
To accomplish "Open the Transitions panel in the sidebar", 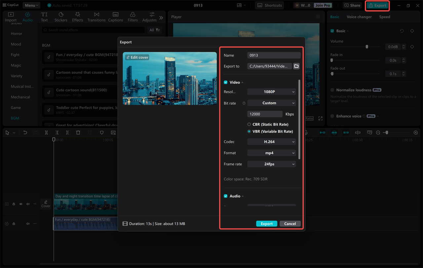I will point(96,17).
